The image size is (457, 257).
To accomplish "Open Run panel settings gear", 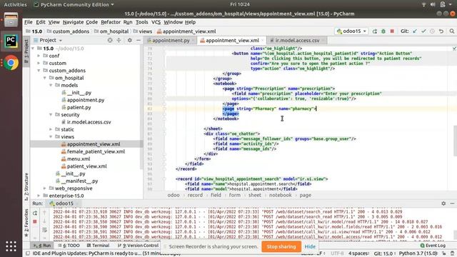I will (x=443, y=203).
